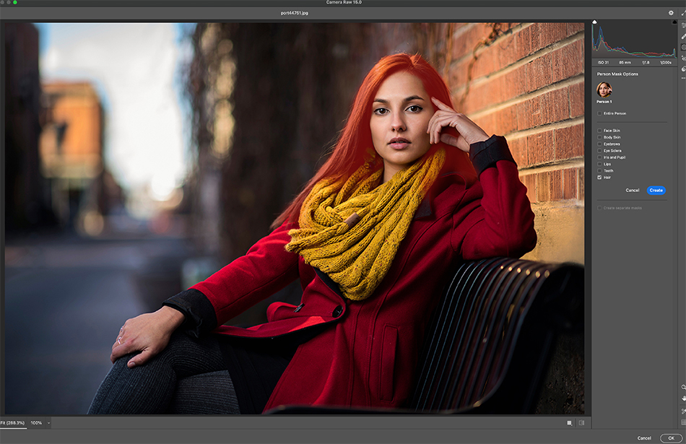Check the Entire Person checkbox
Viewport: 686px width, 444px height.
(x=599, y=113)
